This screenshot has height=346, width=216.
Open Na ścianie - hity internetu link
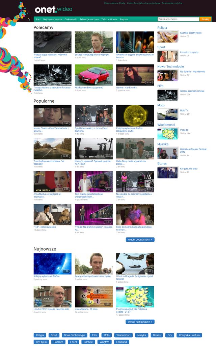(193, 72)
